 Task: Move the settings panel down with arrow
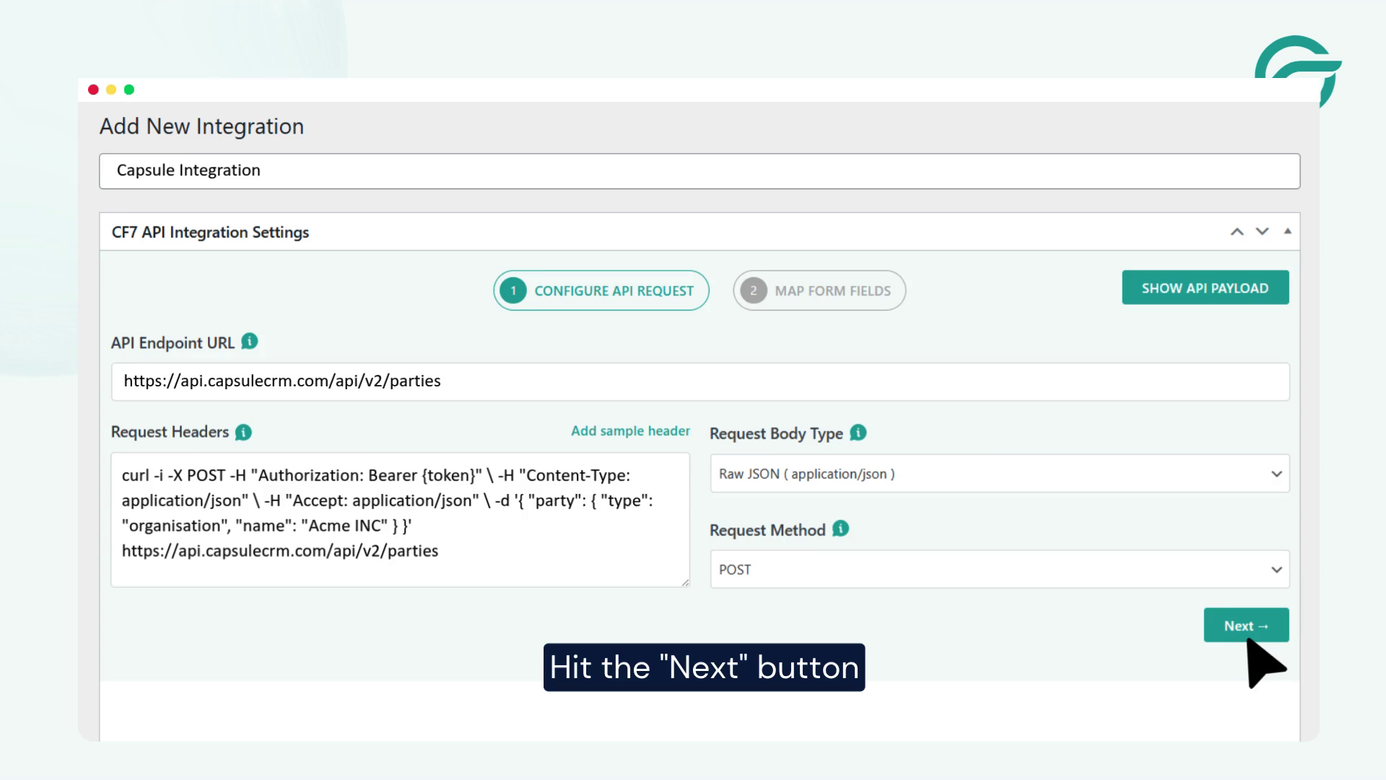(x=1262, y=232)
